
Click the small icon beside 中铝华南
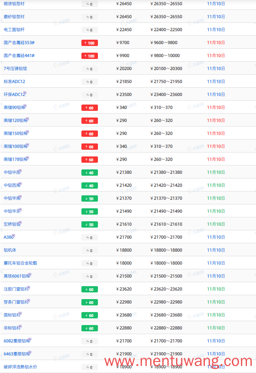pos(20,197)
